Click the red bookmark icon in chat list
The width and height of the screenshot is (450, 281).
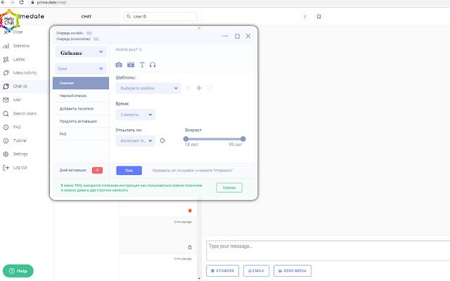(x=190, y=211)
